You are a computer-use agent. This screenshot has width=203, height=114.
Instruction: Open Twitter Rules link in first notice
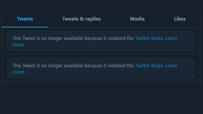click(x=149, y=38)
